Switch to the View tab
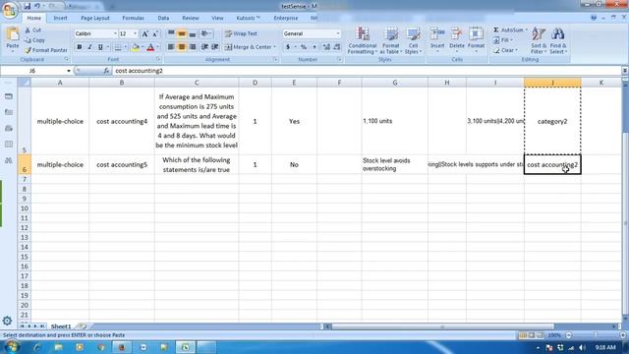Image resolution: width=629 pixels, height=354 pixels. pos(217,18)
